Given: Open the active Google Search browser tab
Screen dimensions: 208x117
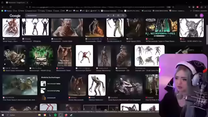Looking at the screenshot, I should 17,3.
